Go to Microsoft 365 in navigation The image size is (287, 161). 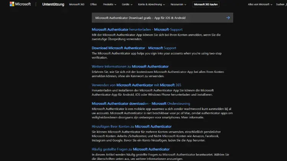[x=77, y=4]
